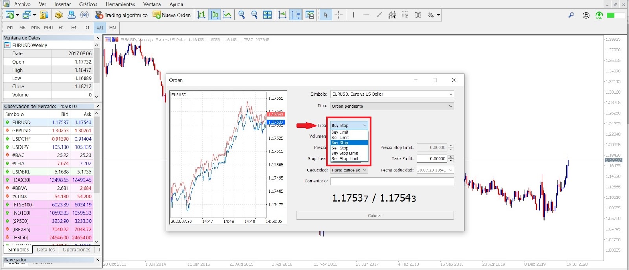Switch chart to candlestick type
Image resolution: width=629 pixels, height=270 pixels.
pos(214,15)
